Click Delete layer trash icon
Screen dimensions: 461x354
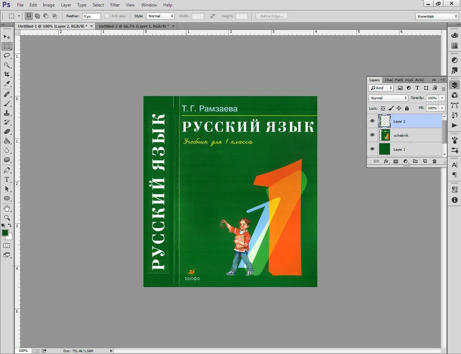(434, 162)
